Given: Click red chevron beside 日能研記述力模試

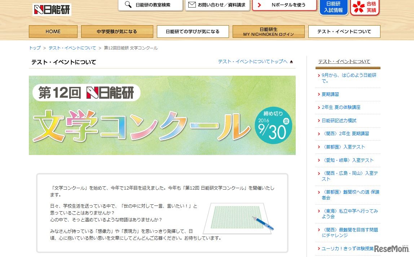Looking at the screenshot, I should (x=319, y=121).
